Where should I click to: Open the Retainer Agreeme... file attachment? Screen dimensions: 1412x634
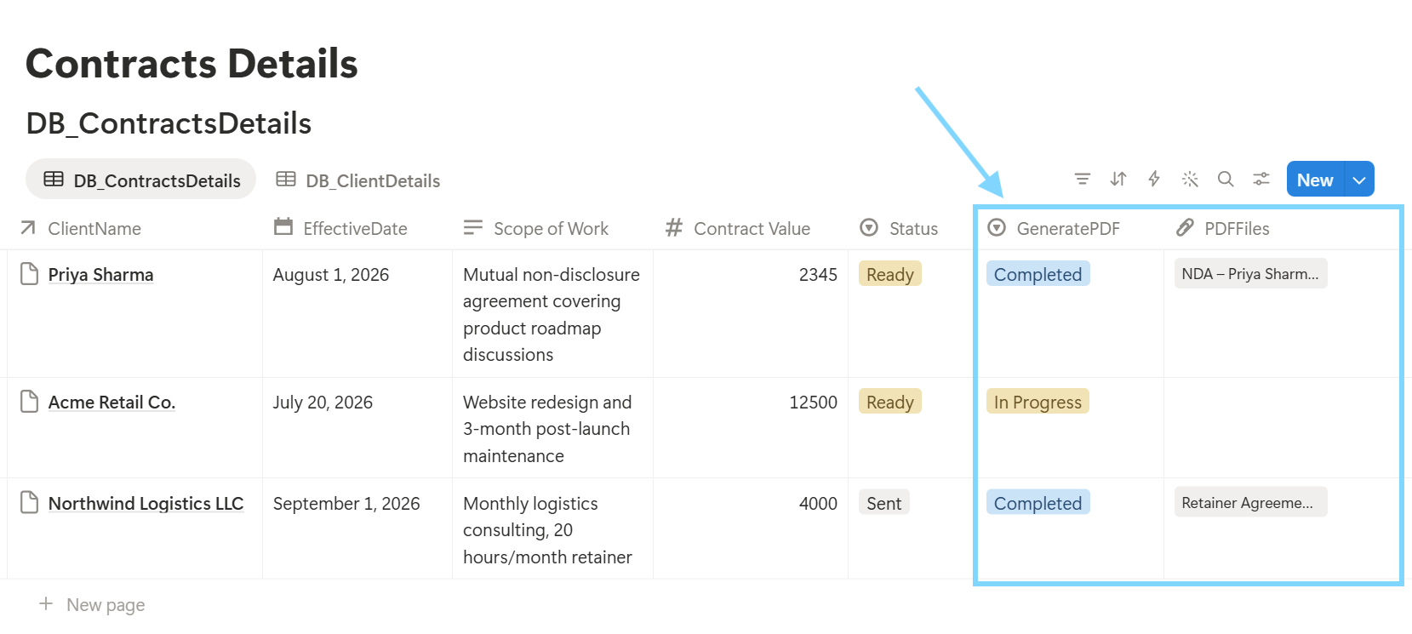coord(1250,503)
